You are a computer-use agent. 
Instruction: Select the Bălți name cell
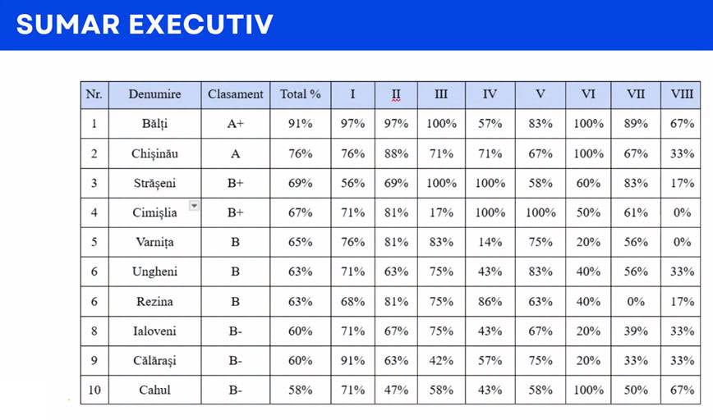[x=154, y=124]
